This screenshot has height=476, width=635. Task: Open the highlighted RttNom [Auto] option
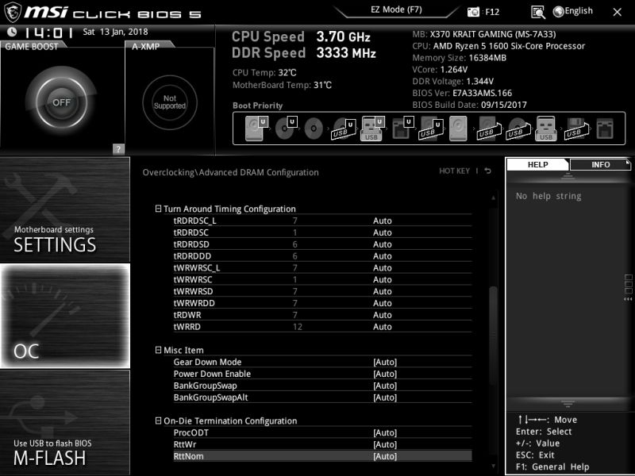click(x=322, y=455)
